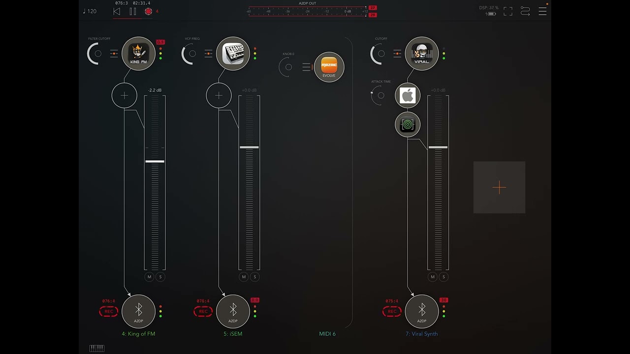Adjust the Viral Synth volume fader
The height and width of the screenshot is (354, 630).
[438, 147]
